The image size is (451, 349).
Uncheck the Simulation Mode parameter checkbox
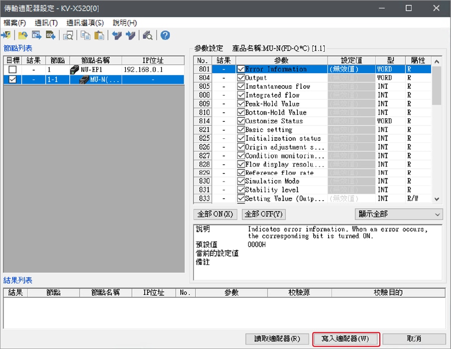click(x=241, y=181)
